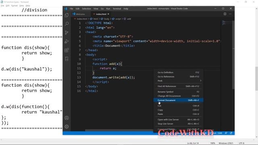Open the Help menu in Notepad
Screen dimensions: 258x145
click(28, 6)
